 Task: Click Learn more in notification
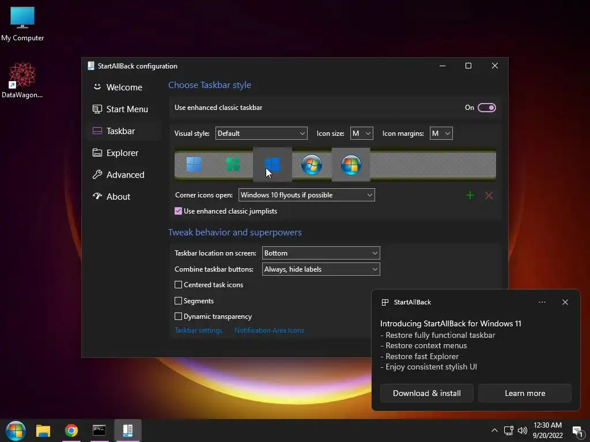click(x=525, y=393)
